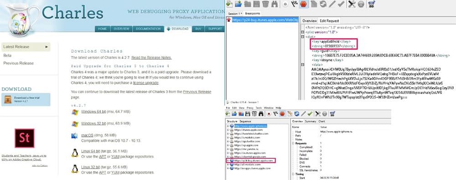This screenshot has height=180, width=456.
Task: Click macOS Finder icon beside macOS download
Action: click(75, 135)
